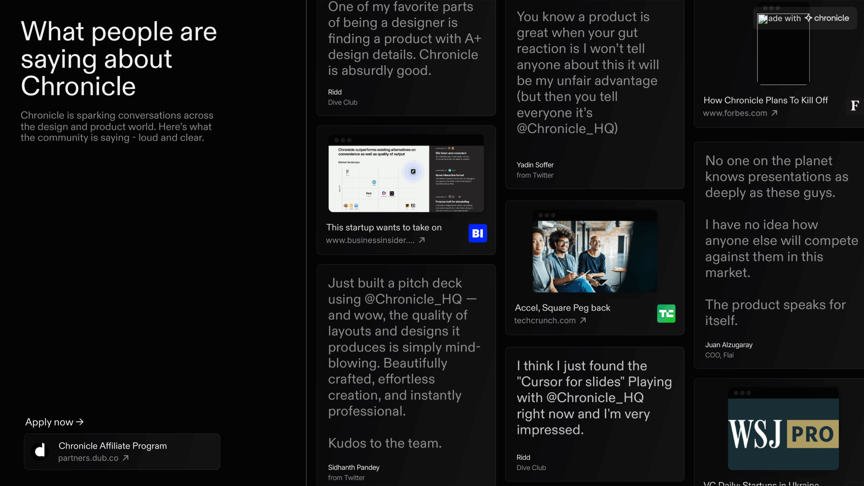Screen dimensions: 864x486
Task: Open 'How Chronicle Plans To Kill Off' headline
Action: [x=765, y=100]
